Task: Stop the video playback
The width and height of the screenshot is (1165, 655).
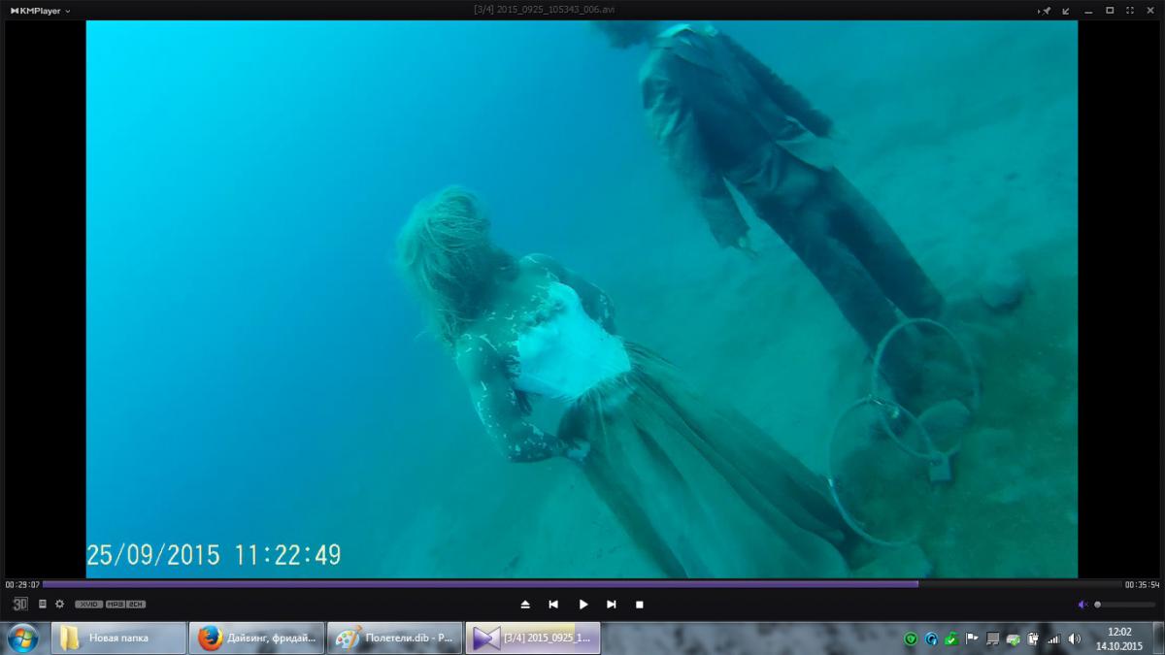Action: [639, 605]
